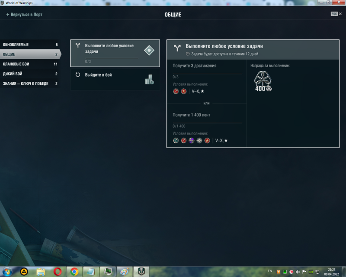Open 'Знания — ключ к победе' category

[29, 84]
